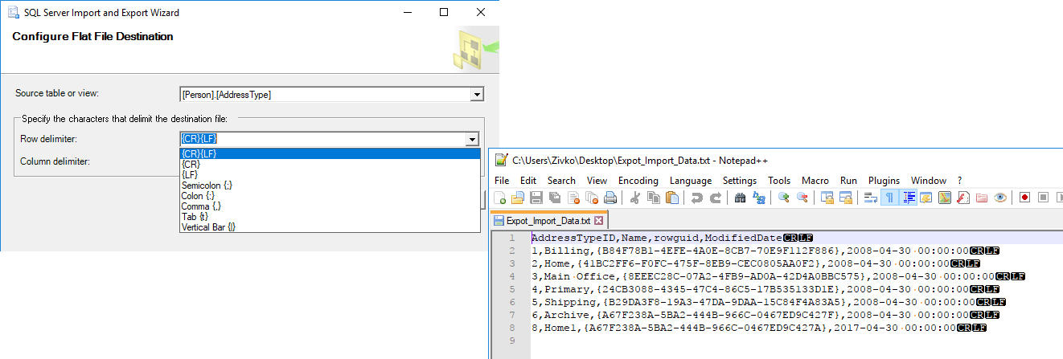Image resolution: width=1063 pixels, height=359 pixels.
Task: Open the ? help menu
Action: coord(959,181)
